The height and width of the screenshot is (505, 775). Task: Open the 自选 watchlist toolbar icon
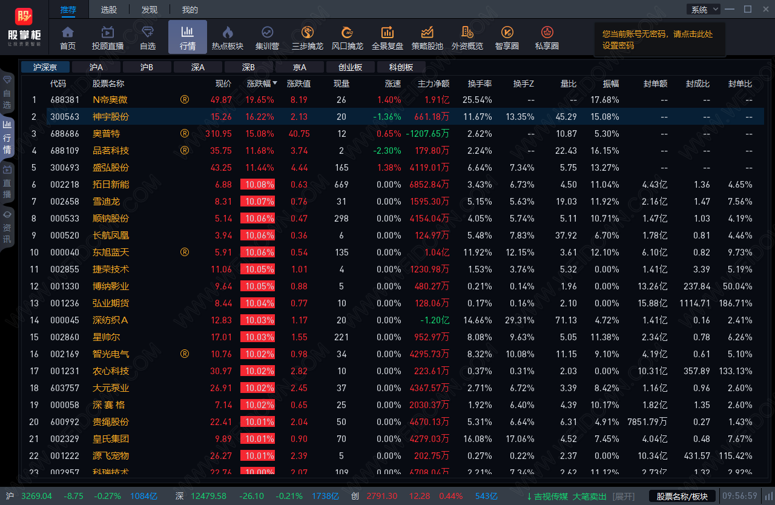click(148, 38)
